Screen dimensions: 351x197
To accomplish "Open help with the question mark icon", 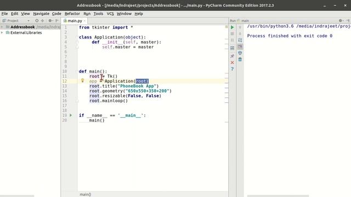I will pos(232,69).
